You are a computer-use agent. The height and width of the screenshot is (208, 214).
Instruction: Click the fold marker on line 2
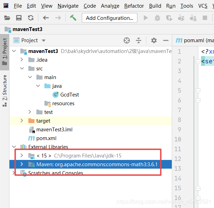pos(198,61)
